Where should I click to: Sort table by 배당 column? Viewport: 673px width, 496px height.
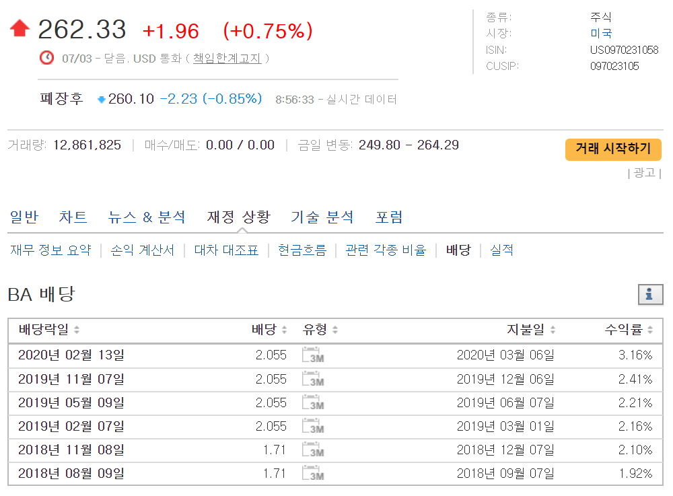point(269,330)
